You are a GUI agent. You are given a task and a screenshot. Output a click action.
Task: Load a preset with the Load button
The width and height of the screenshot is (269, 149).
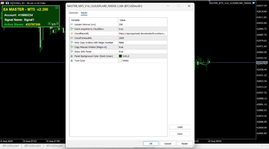point(180,127)
